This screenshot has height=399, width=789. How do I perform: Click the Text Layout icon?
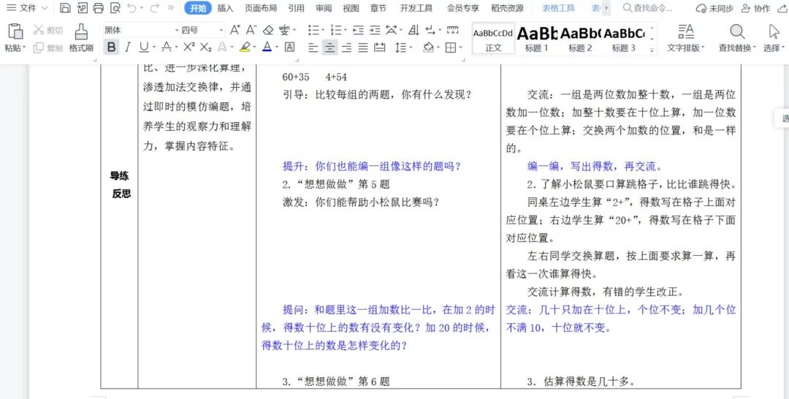point(686,31)
